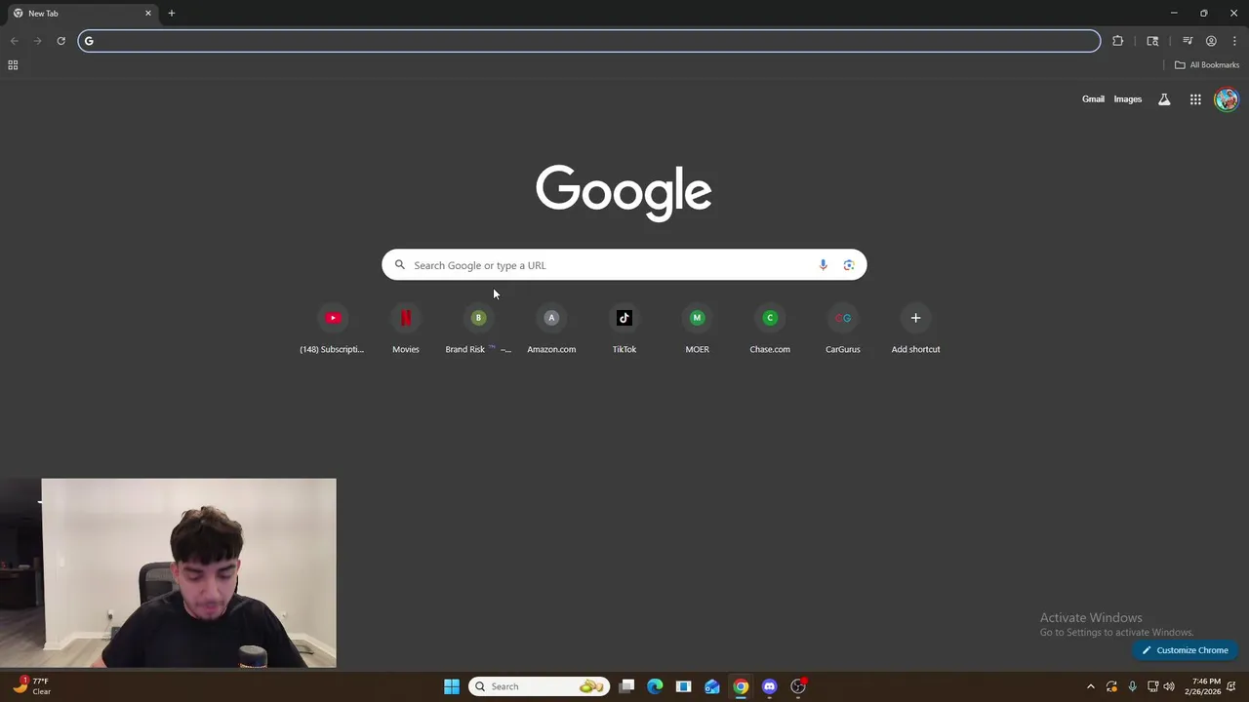
Task: Open the CarGurus shortcut
Action: [x=843, y=330]
